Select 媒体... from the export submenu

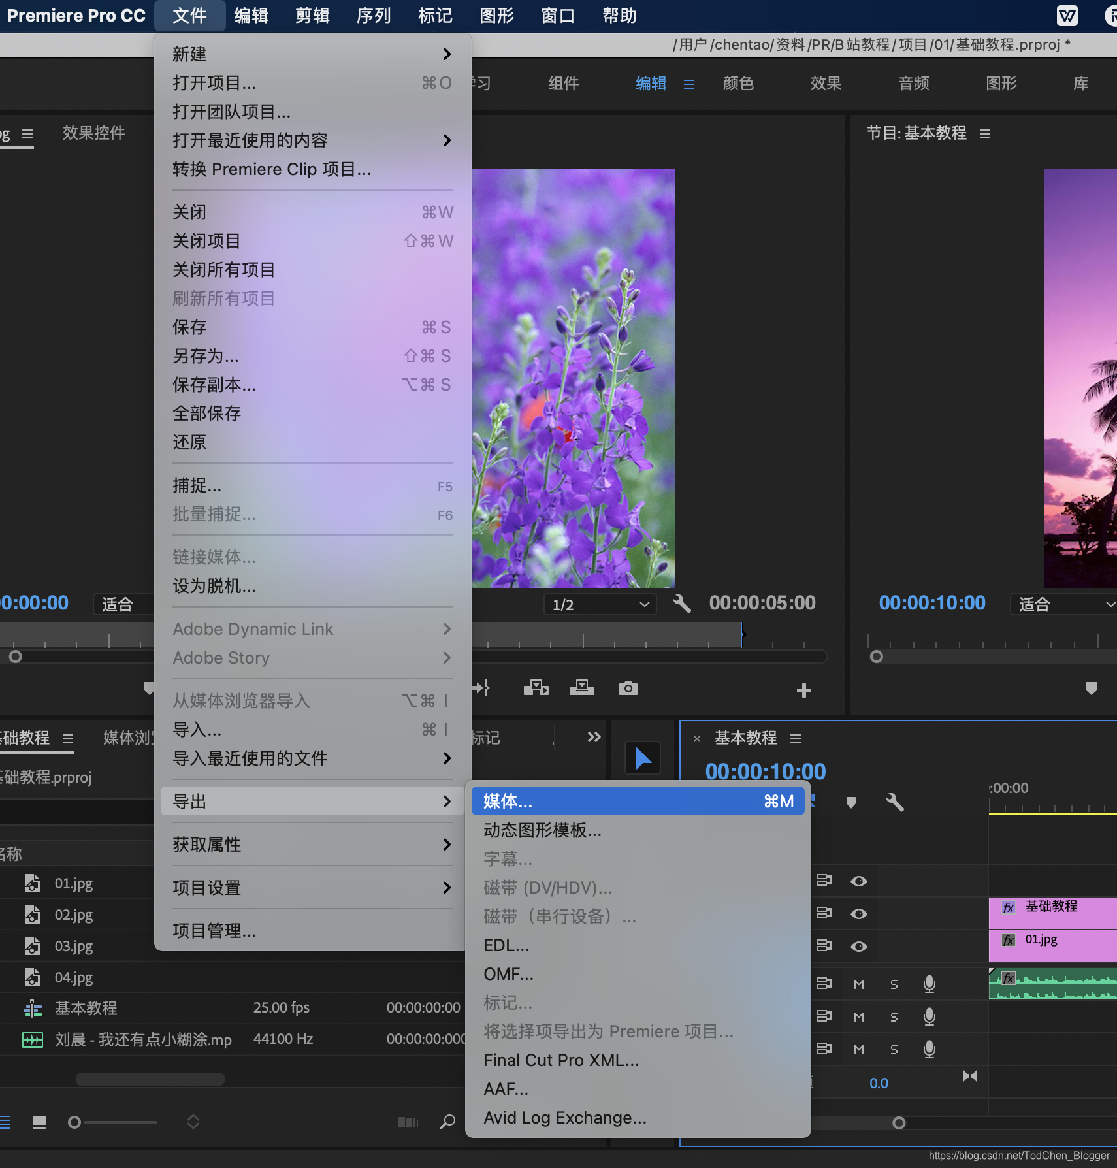[509, 801]
